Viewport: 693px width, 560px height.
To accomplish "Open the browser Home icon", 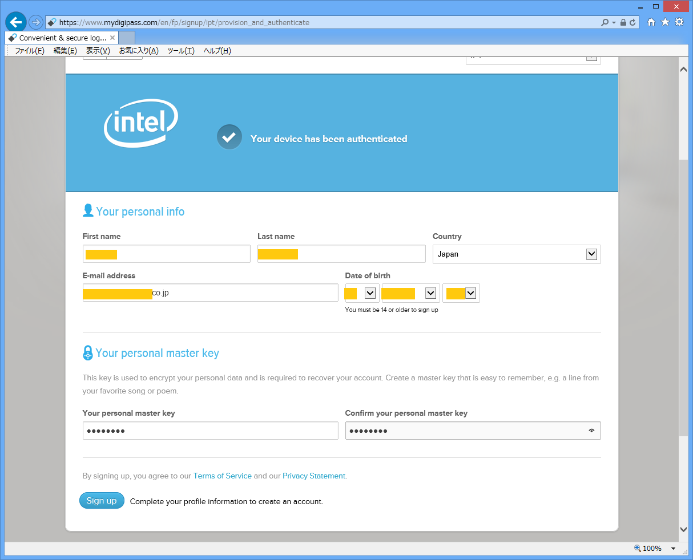I will (x=651, y=22).
